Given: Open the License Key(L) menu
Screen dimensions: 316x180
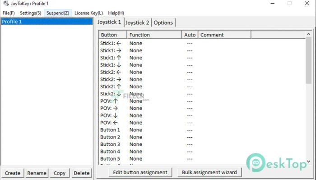Looking at the screenshot, I should coord(88,13).
